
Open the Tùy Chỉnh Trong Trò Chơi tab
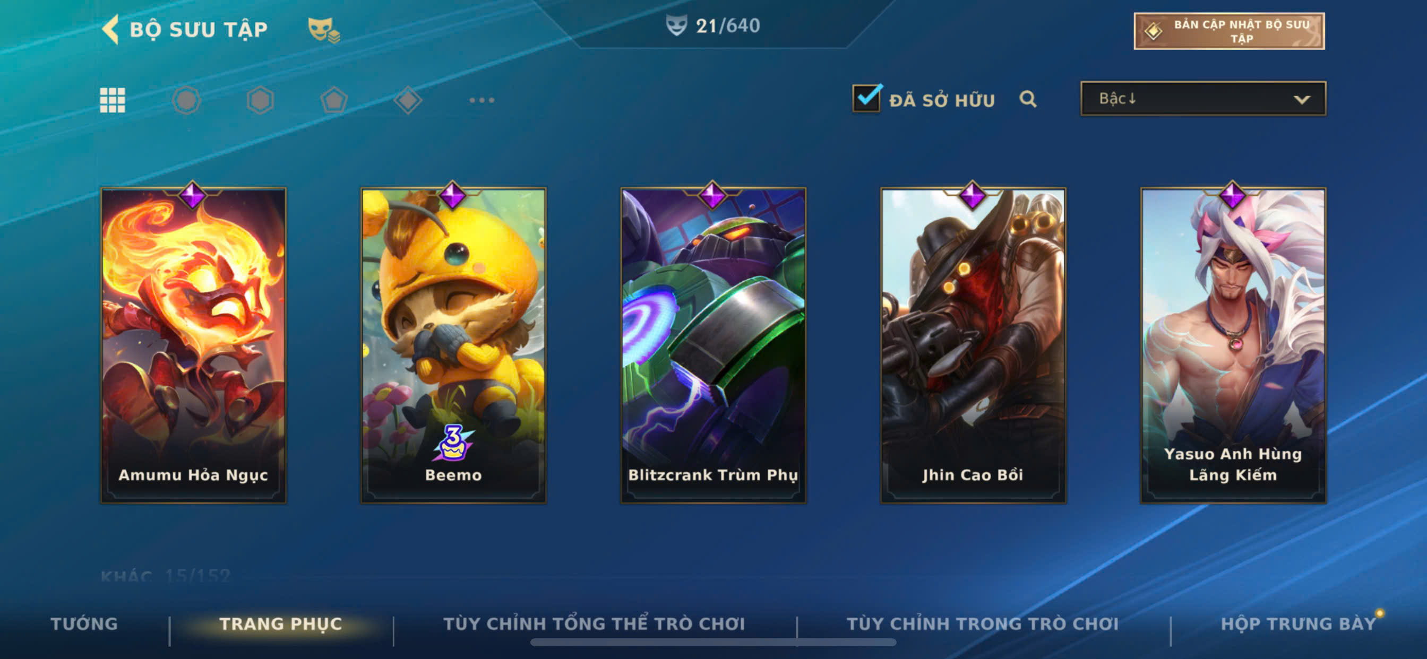(983, 623)
